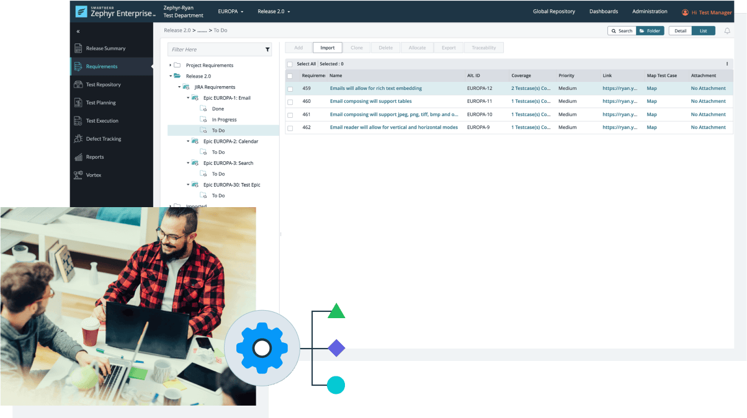Check the box for requirement 461
Image resolution: width=747 pixels, height=418 pixels.
pos(290,115)
